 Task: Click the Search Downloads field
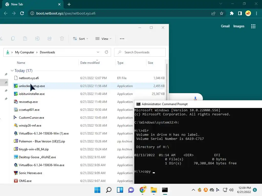(x=140, y=52)
